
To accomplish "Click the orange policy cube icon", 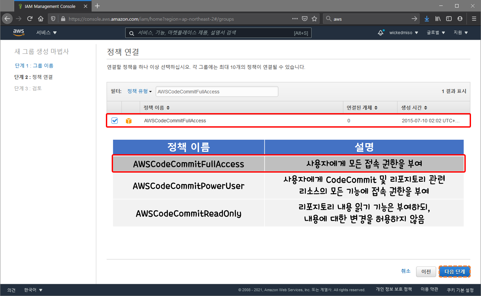I will pyautogui.click(x=129, y=121).
